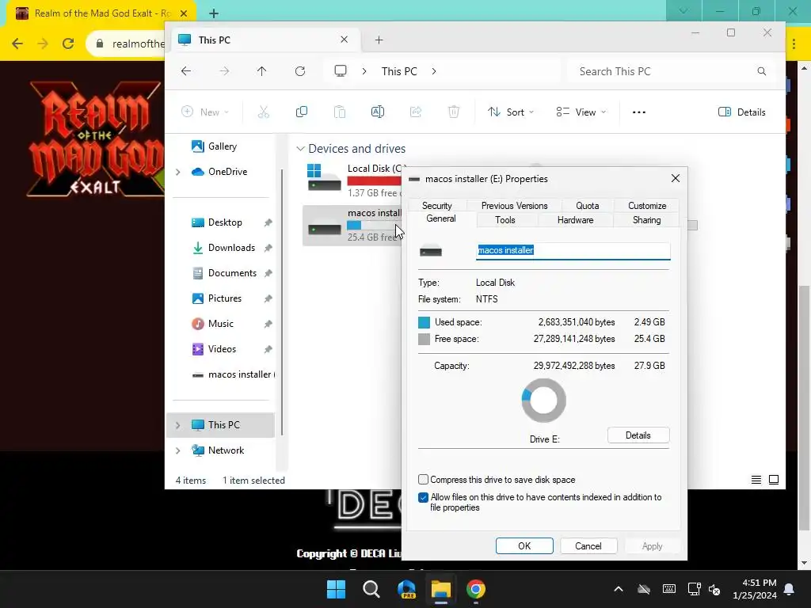Expand This PC in navigation pane
Viewport: 811px width, 608px height.
click(x=178, y=425)
